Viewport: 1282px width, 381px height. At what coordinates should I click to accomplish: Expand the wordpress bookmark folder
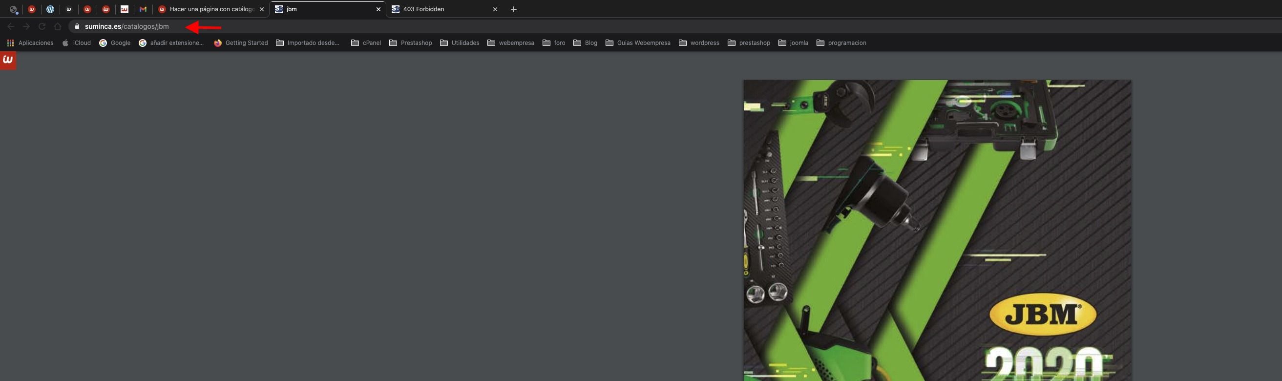coord(699,43)
